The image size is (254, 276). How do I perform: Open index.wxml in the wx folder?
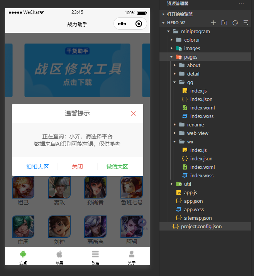pyautogui.click(x=205, y=167)
